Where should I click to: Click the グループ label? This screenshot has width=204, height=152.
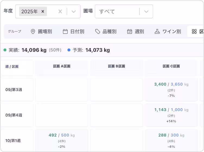pos(14,31)
